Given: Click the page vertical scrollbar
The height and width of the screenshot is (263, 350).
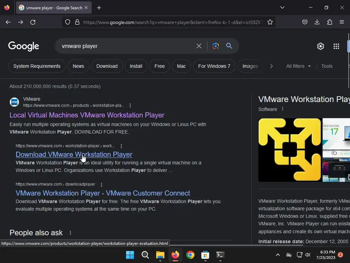Looking at the screenshot, I should click(348, 60).
